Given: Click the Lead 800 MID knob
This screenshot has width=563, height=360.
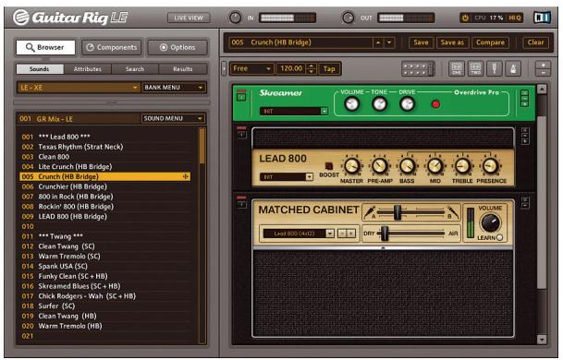Looking at the screenshot, I should click(x=434, y=165).
